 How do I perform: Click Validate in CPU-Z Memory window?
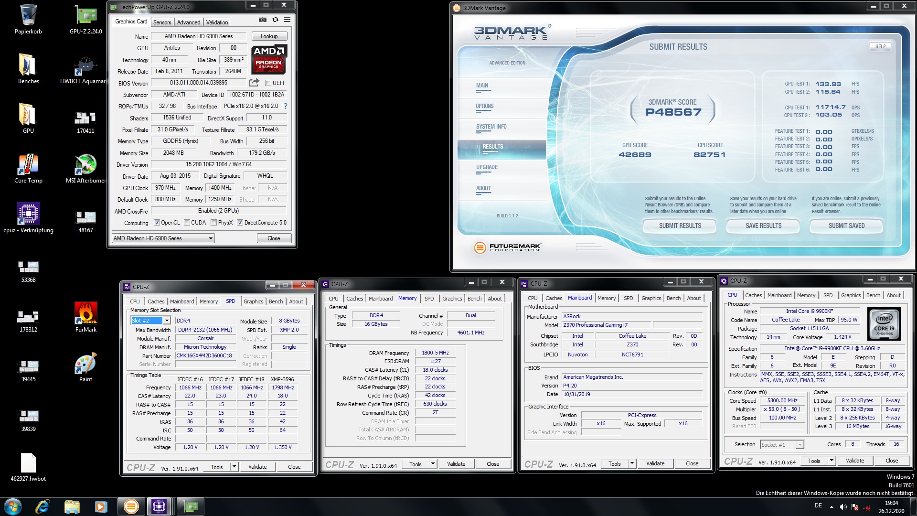pyautogui.click(x=456, y=464)
